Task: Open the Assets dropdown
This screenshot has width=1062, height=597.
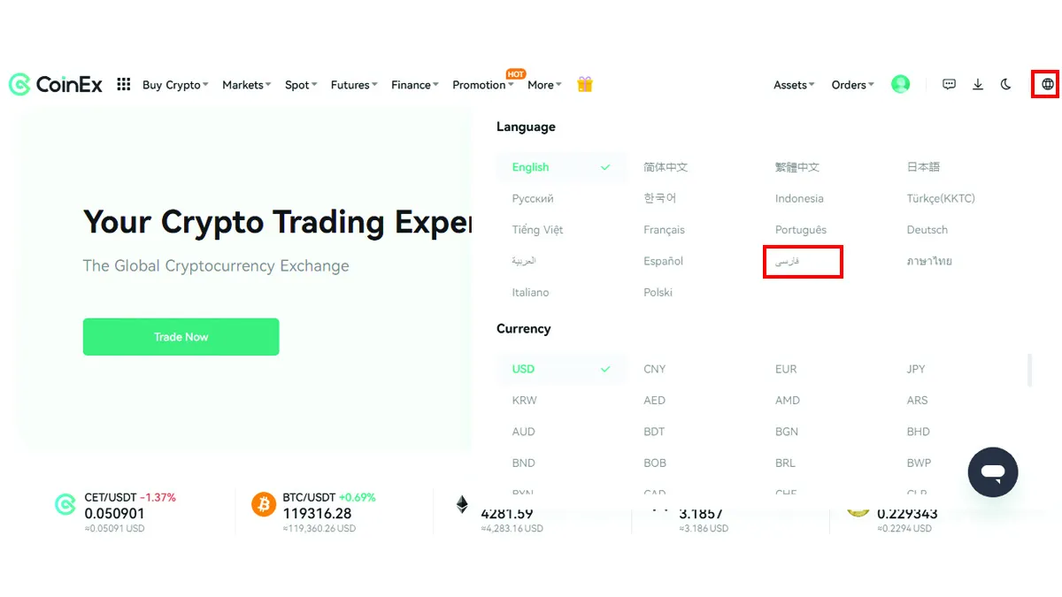Action: point(794,85)
